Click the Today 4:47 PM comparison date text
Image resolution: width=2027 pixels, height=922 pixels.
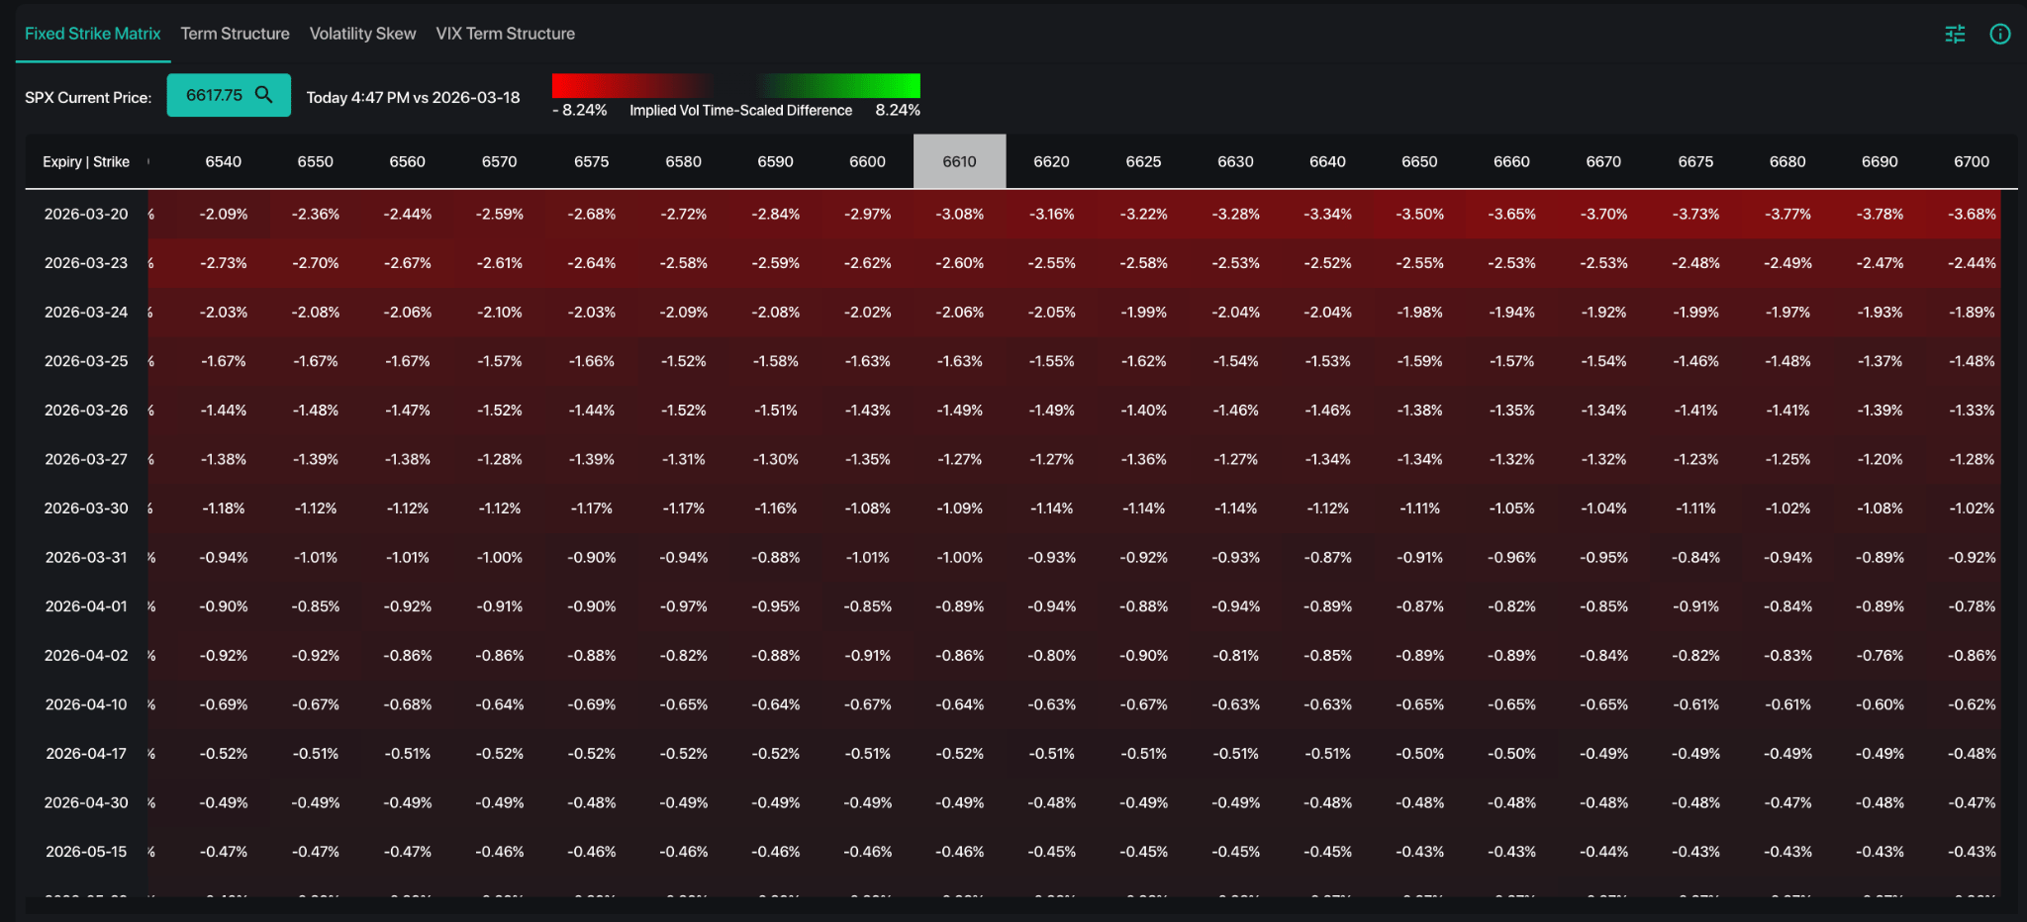point(413,97)
